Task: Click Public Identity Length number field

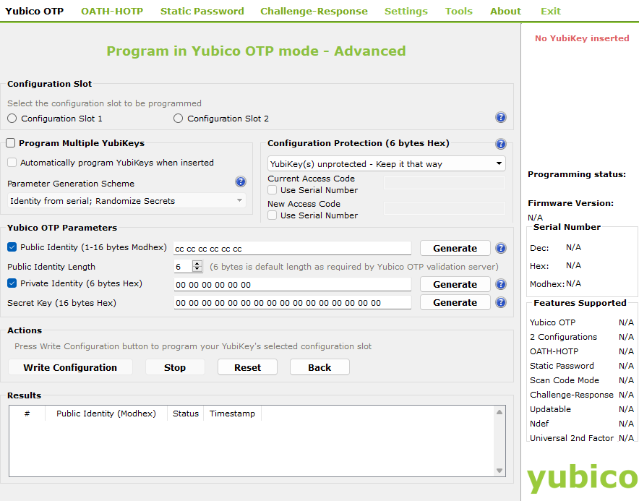Action: point(183,267)
